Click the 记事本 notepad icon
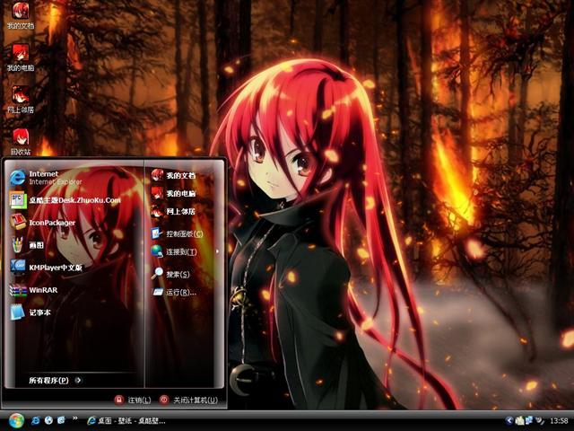 17,312
